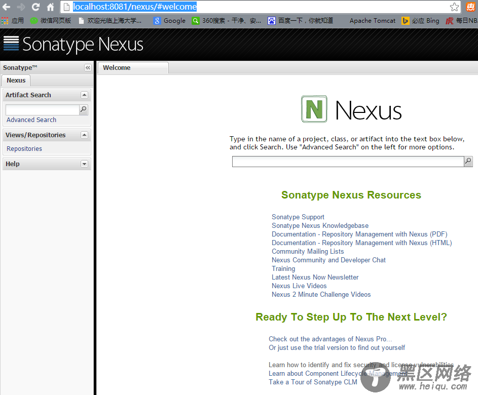Click the green Nexus N logo
The height and width of the screenshot is (395, 478).
314,109
